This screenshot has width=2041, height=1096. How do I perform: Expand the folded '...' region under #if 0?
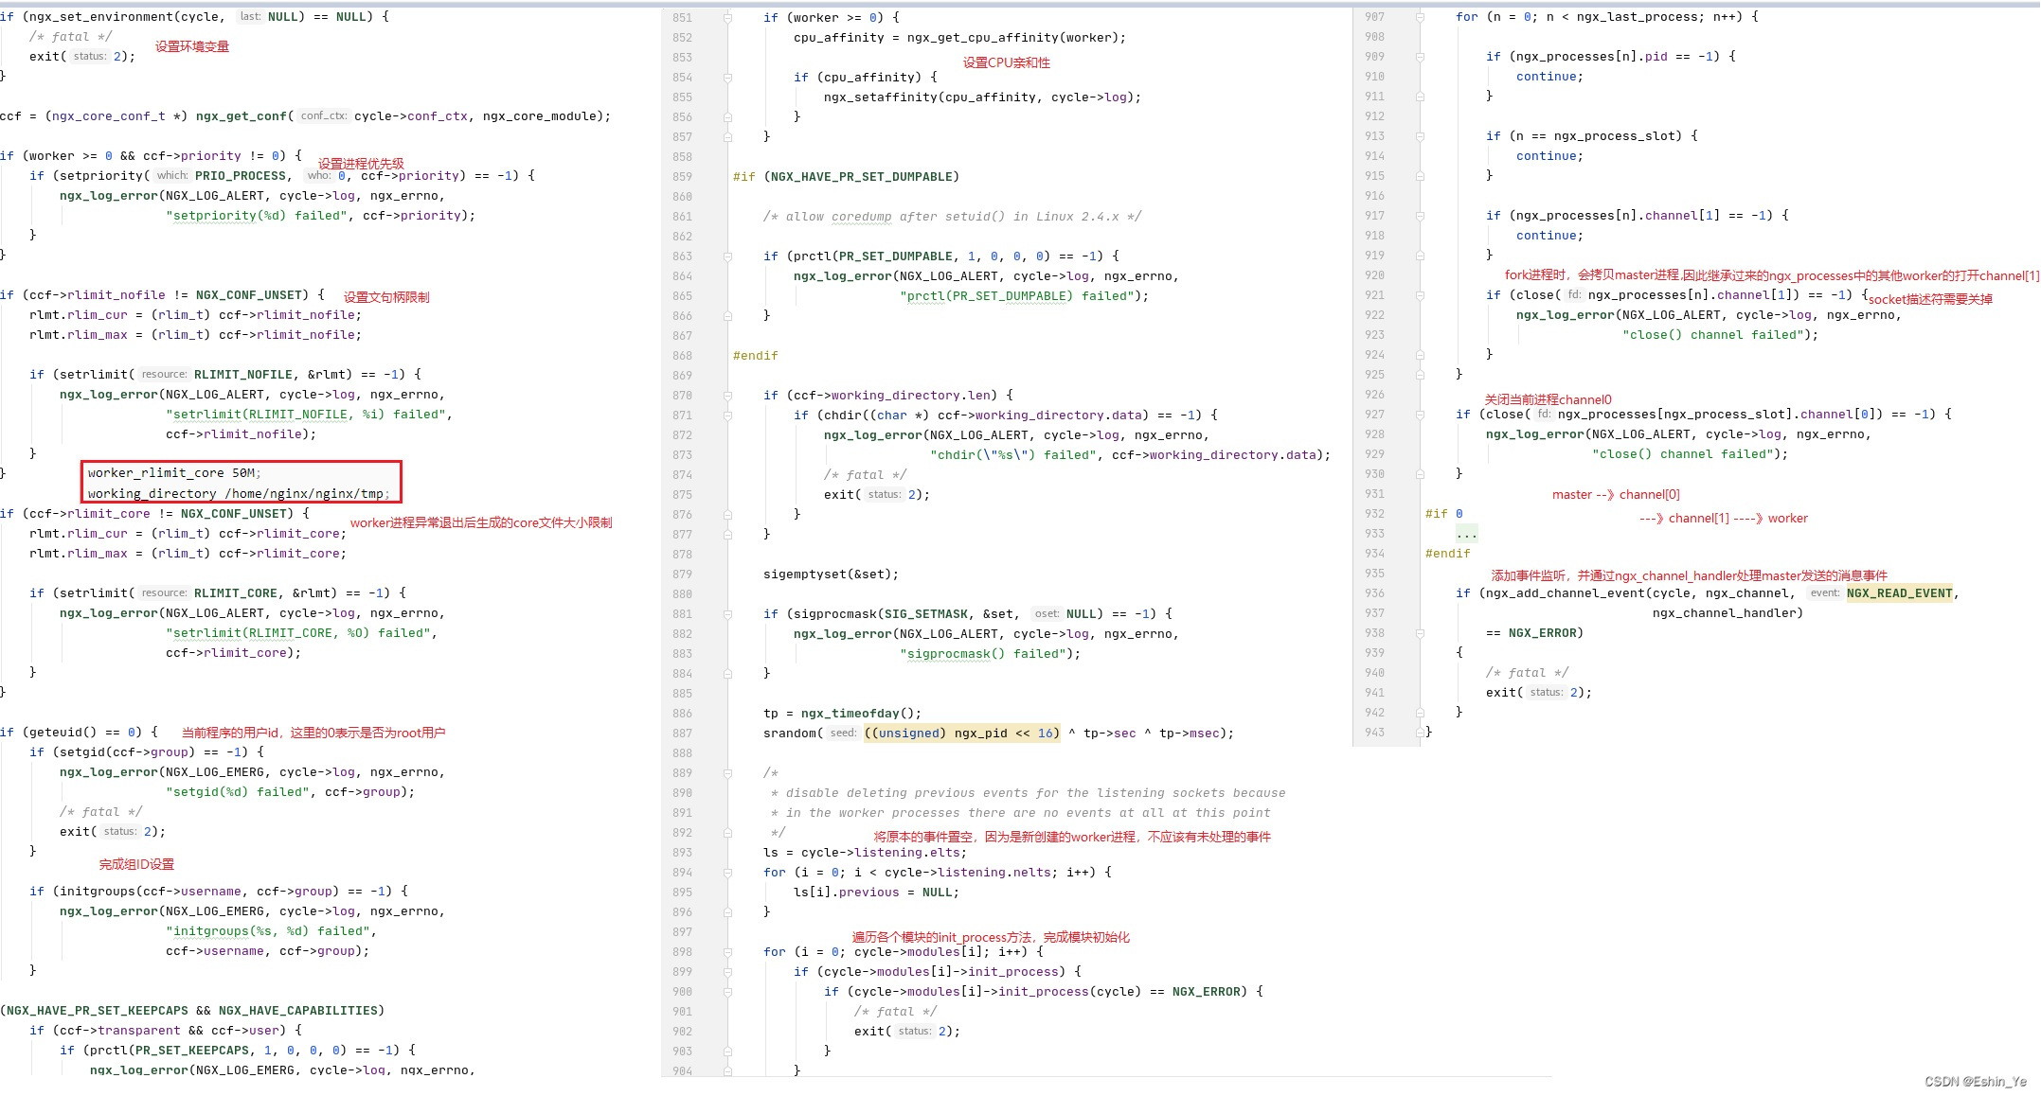1466,534
